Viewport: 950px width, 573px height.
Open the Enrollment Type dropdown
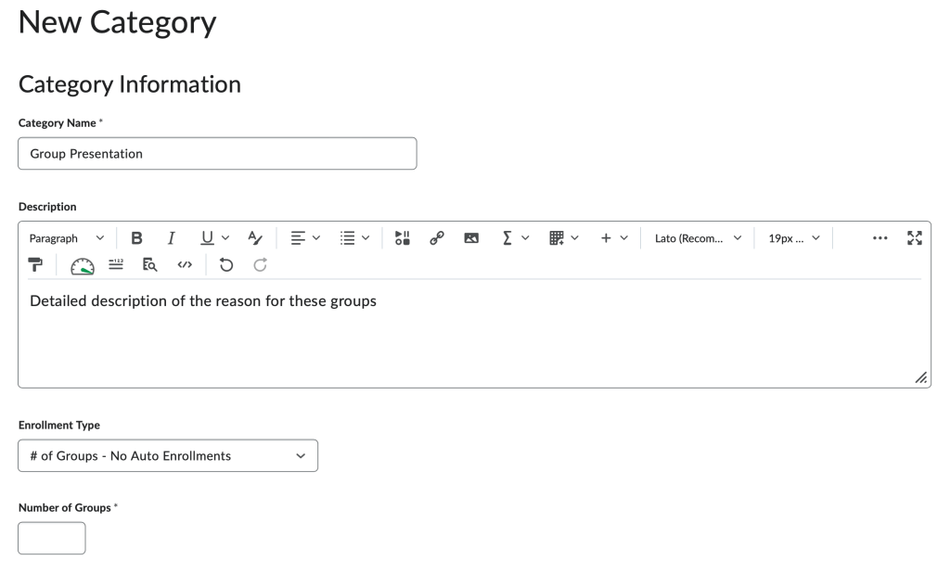tap(168, 455)
